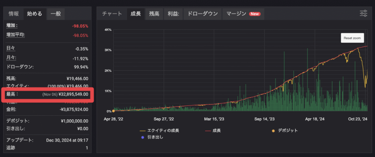The image size is (375, 157).
Task: Click the Reset zoom button
Action: click(352, 38)
